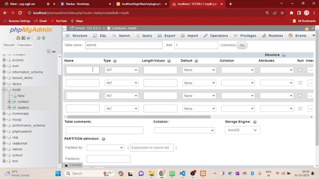Click the Structure header help icon
Screen dimensions: 319x179
tap(284, 55)
